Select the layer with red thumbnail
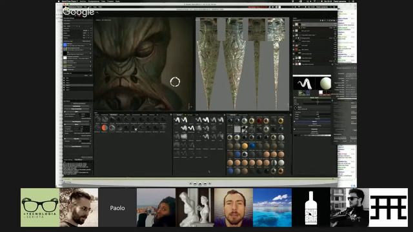The width and height of the screenshot is (413, 232). pyautogui.click(x=315, y=50)
